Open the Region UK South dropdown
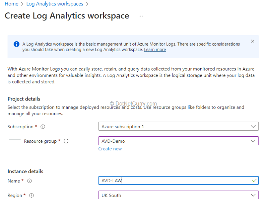 (x=179, y=195)
